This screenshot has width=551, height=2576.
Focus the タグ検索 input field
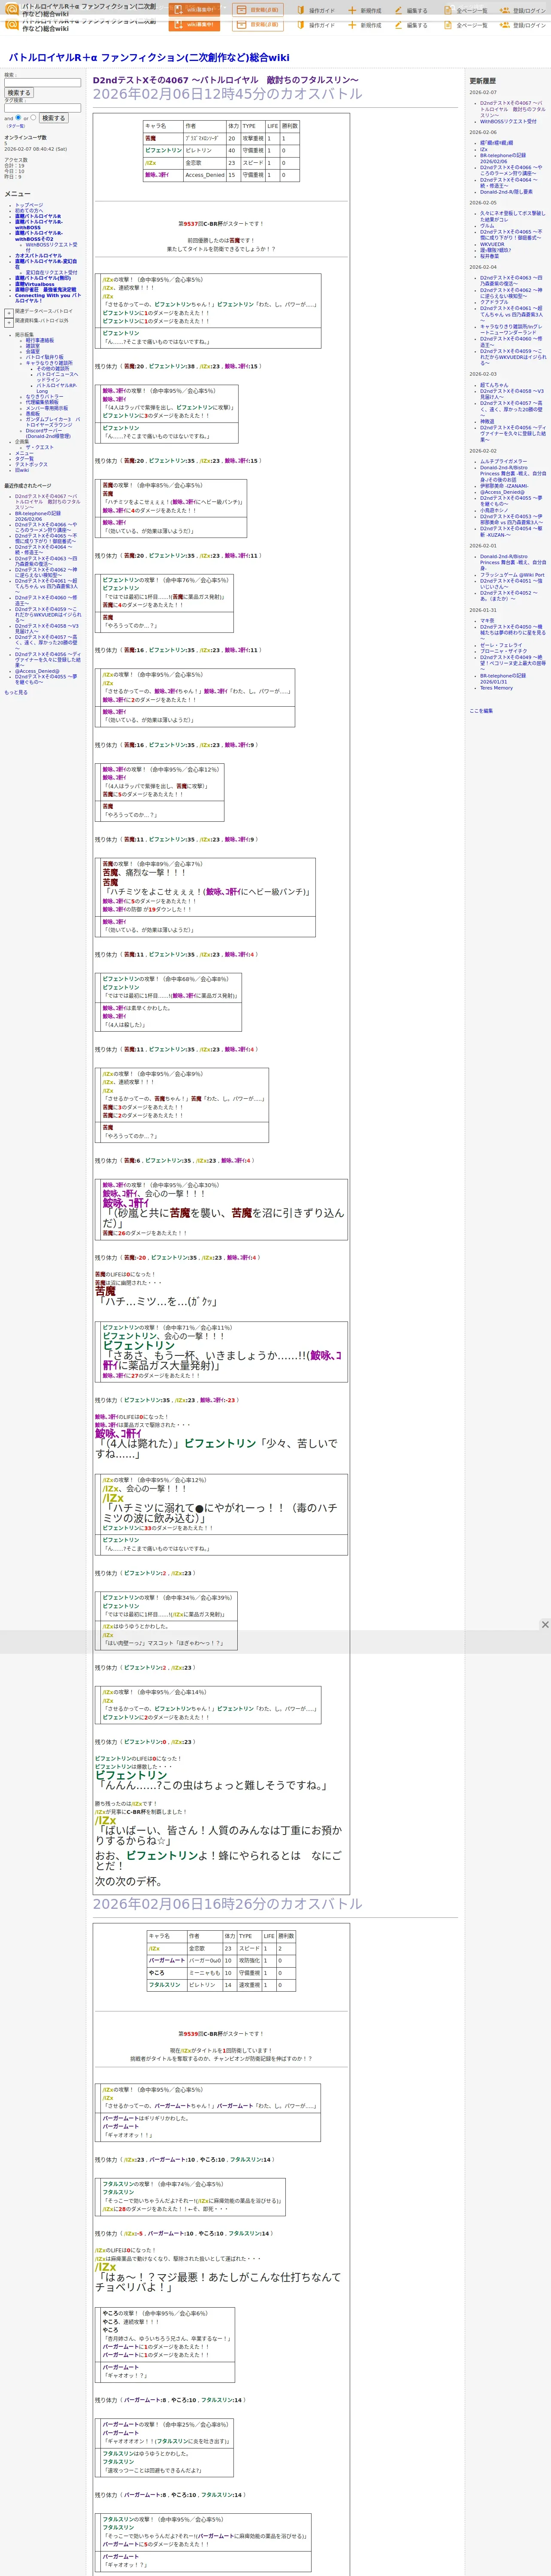point(42,108)
